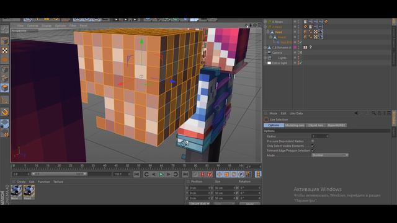
Task: Step forward one frame in timeline
Action: pyautogui.click(x=168, y=174)
